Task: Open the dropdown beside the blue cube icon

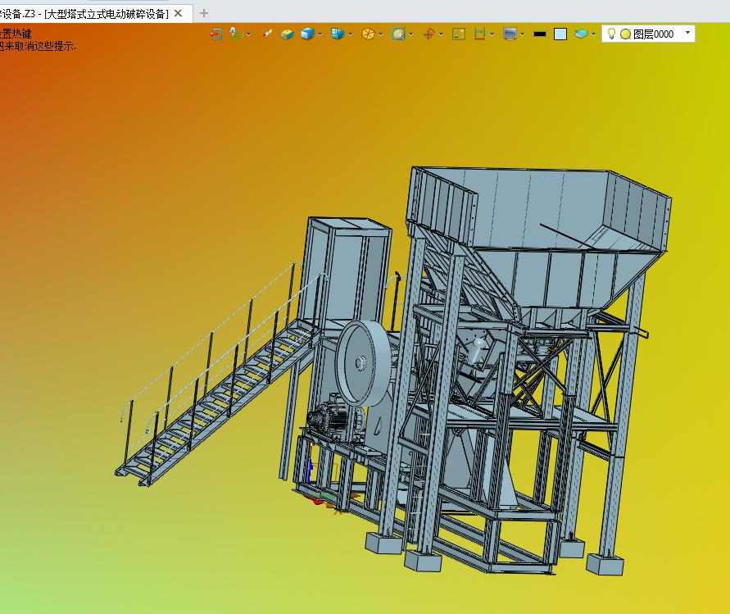Action: pos(320,34)
